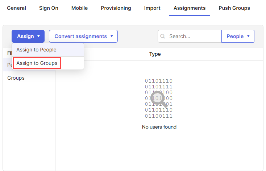Choose Assign to Groups option
This screenshot has width=266, height=171.
(37, 63)
